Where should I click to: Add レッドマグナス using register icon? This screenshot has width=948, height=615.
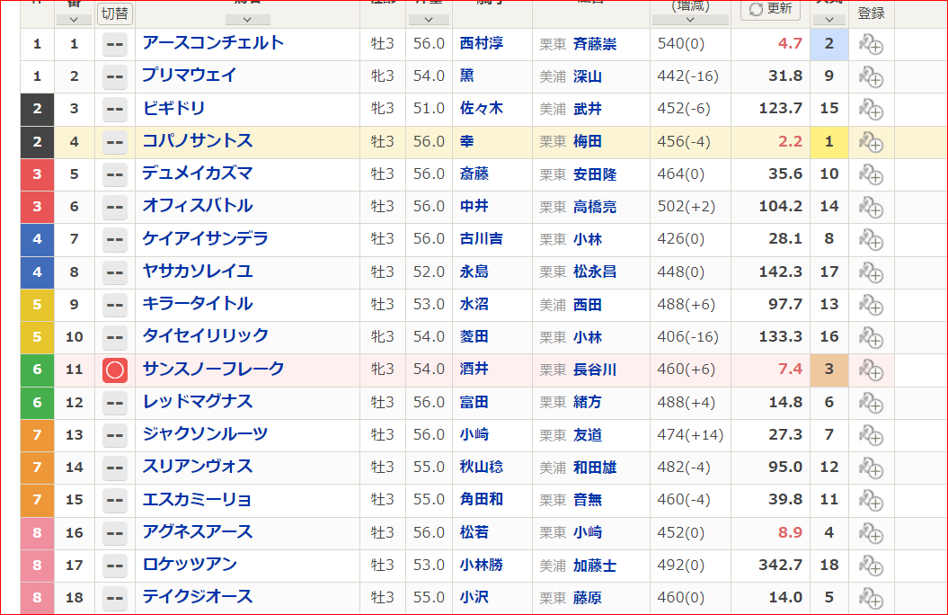[871, 403]
